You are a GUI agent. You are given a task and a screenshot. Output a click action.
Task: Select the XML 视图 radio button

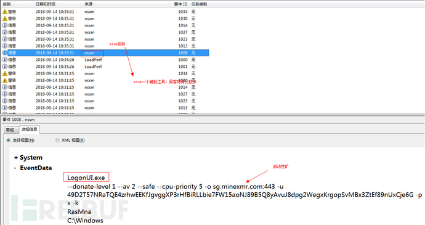coord(57,141)
